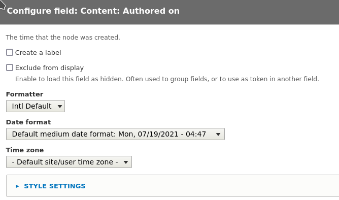Click the arrow icon on Time zone select
This screenshot has width=339, height=200.
126,162
